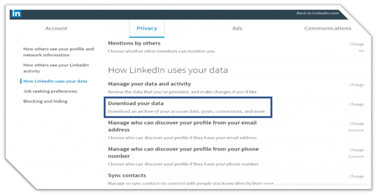Click the LinkedIn logo icon
Image resolution: width=377 pixels, height=195 pixels.
pos(16,14)
